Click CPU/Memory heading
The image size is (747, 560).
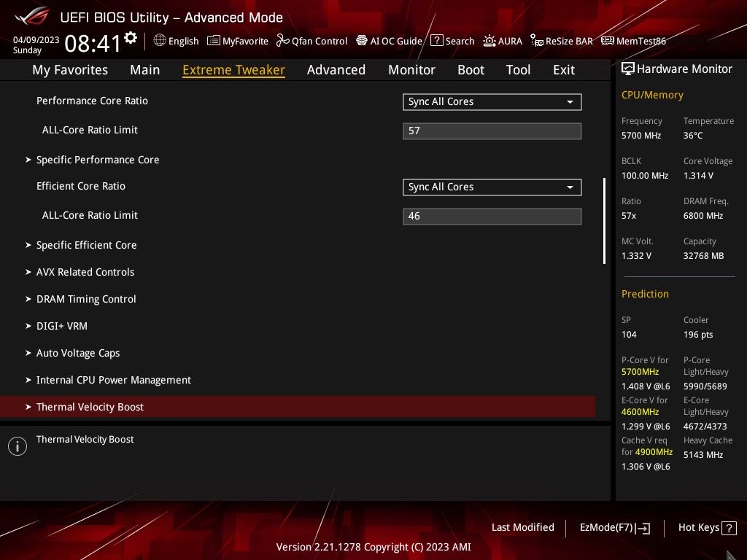pos(652,95)
